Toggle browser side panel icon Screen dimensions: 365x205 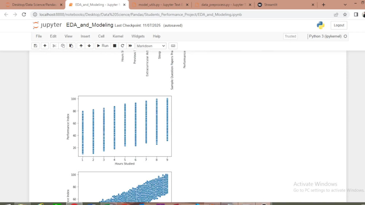[356, 15]
